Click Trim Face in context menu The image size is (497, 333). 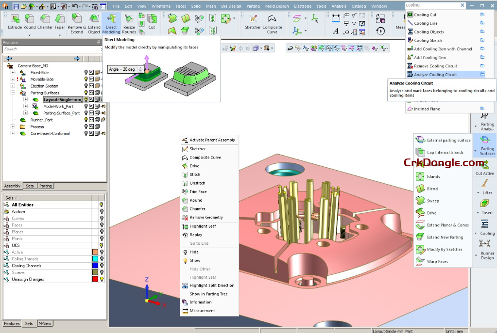pos(198,191)
